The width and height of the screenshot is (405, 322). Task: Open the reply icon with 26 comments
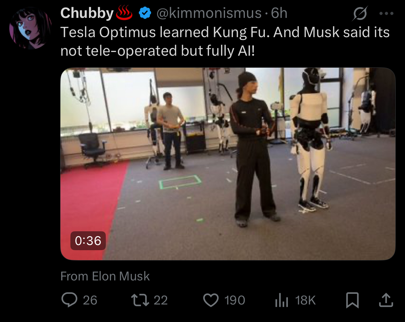click(69, 300)
